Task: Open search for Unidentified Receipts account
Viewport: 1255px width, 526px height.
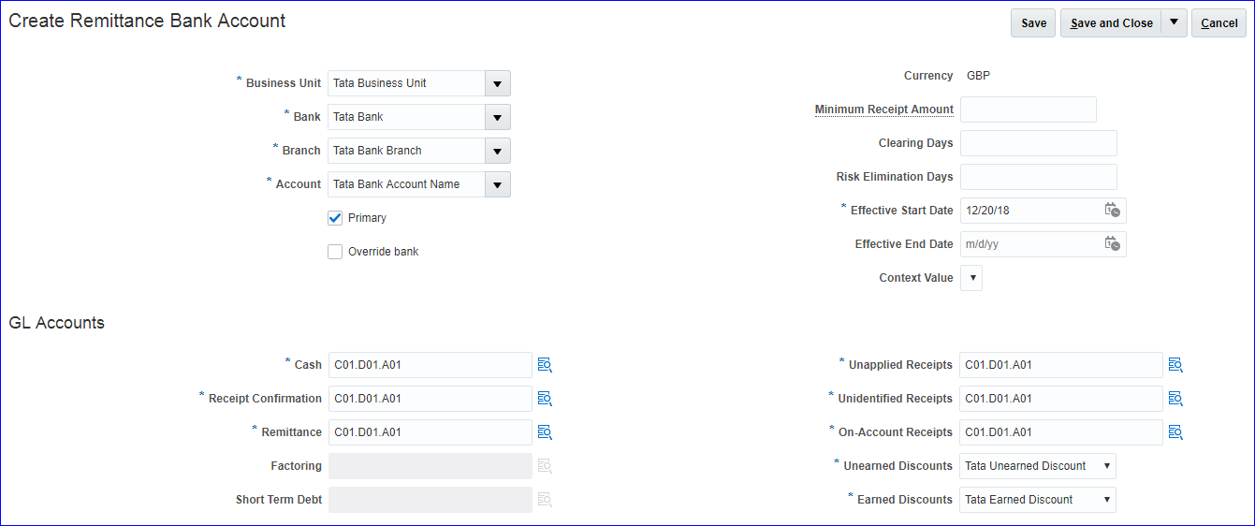Action: [1175, 399]
